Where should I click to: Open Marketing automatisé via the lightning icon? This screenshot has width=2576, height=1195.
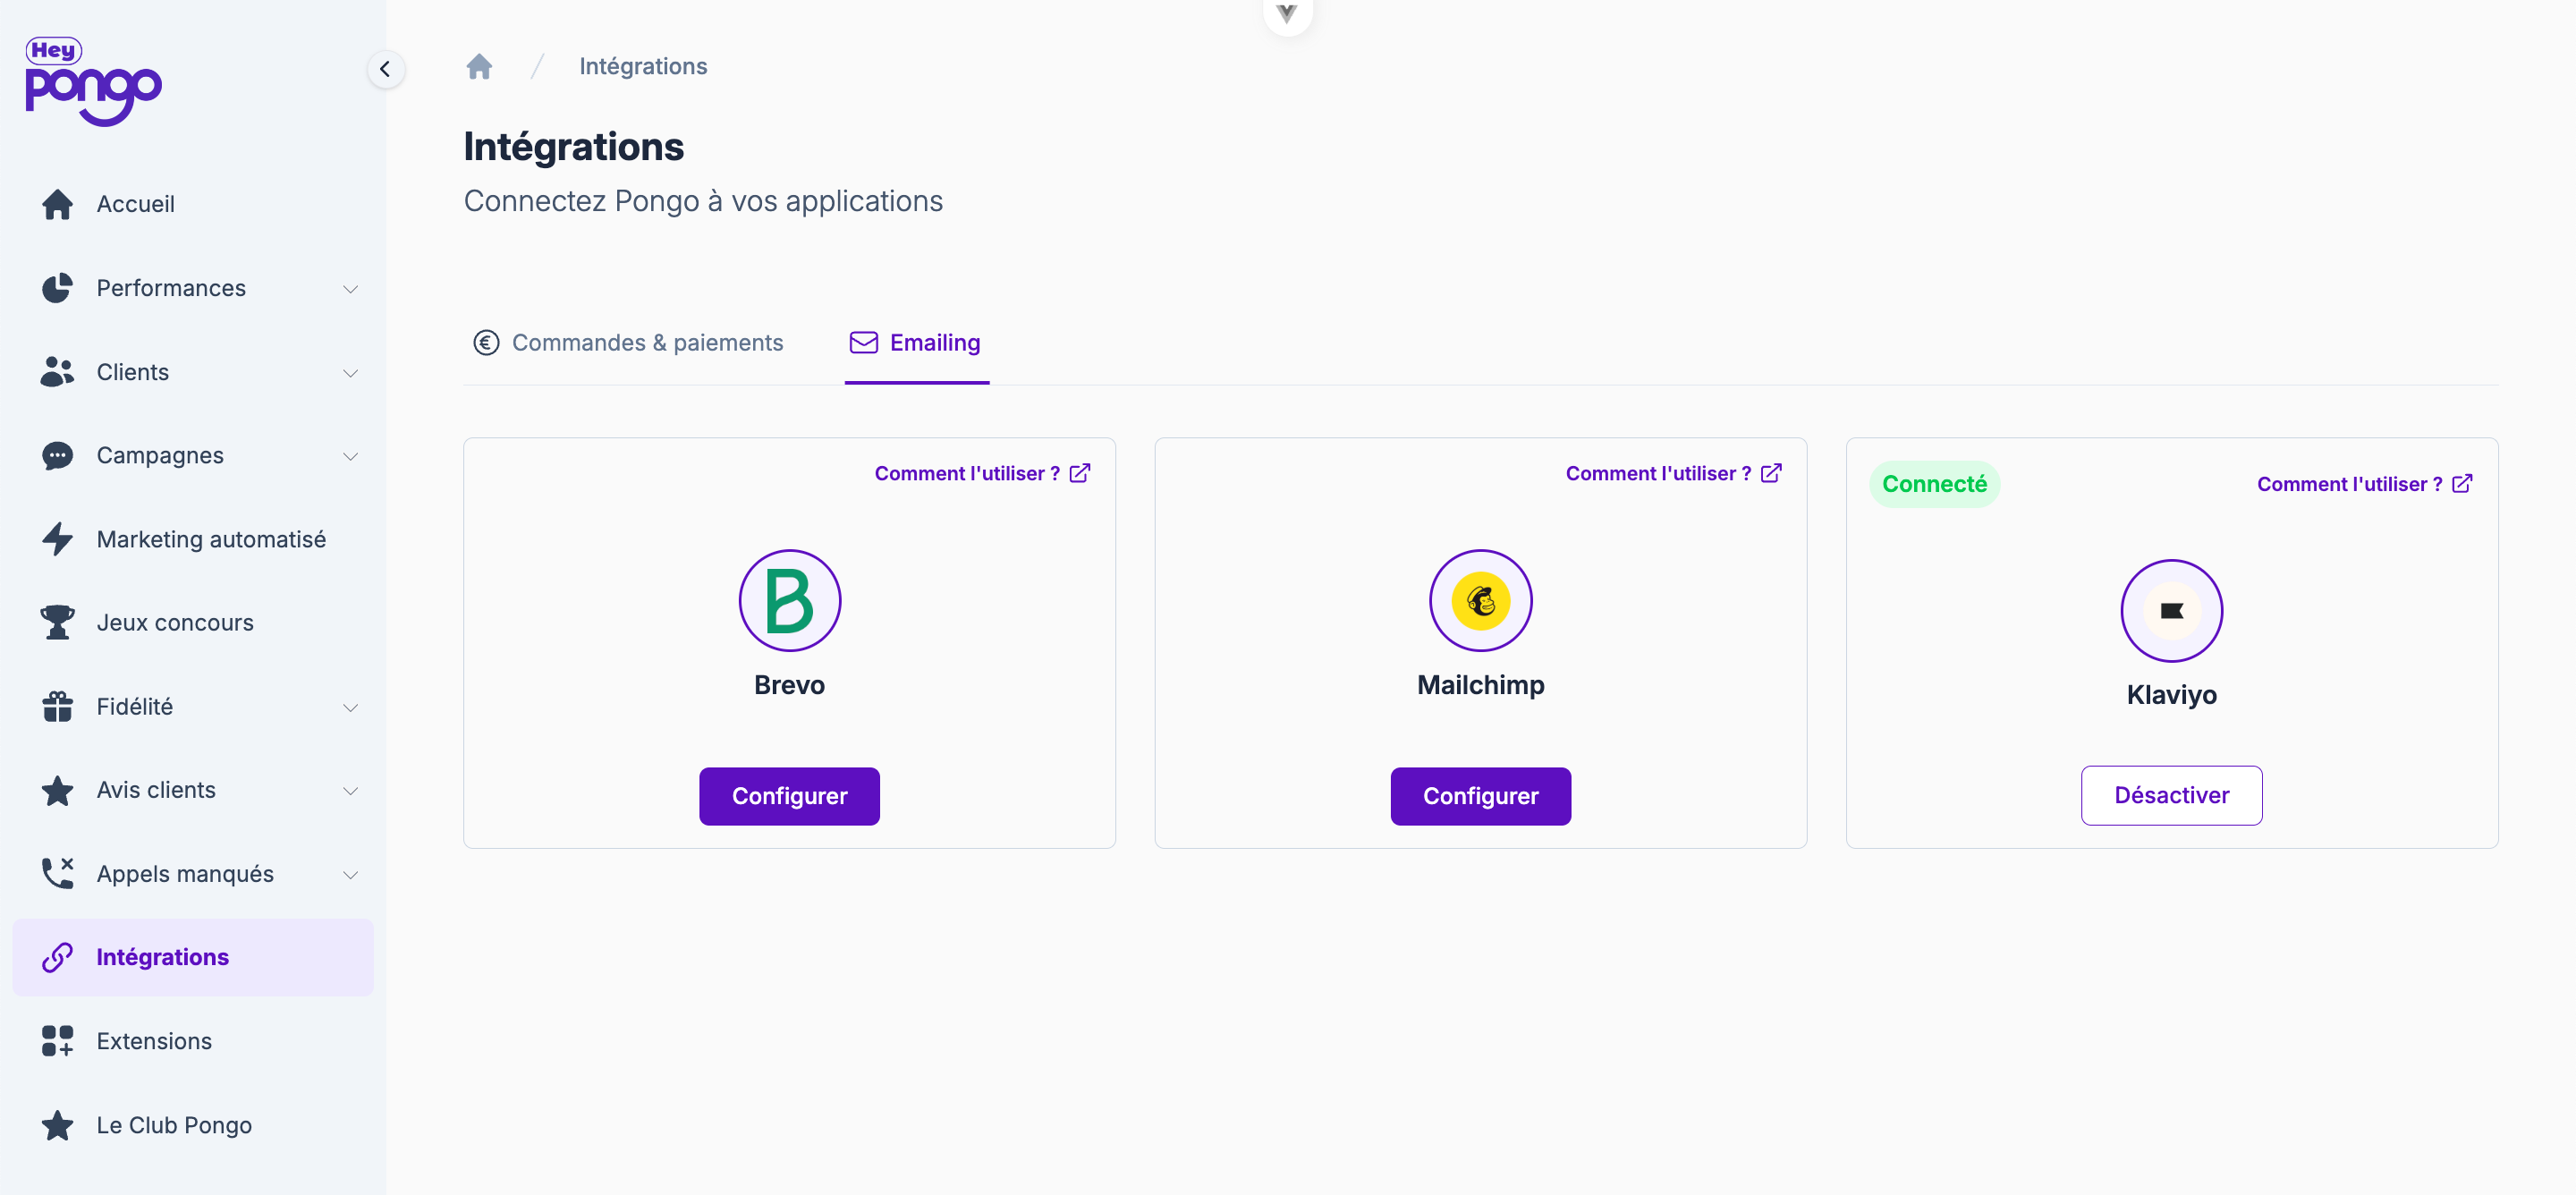(x=57, y=539)
